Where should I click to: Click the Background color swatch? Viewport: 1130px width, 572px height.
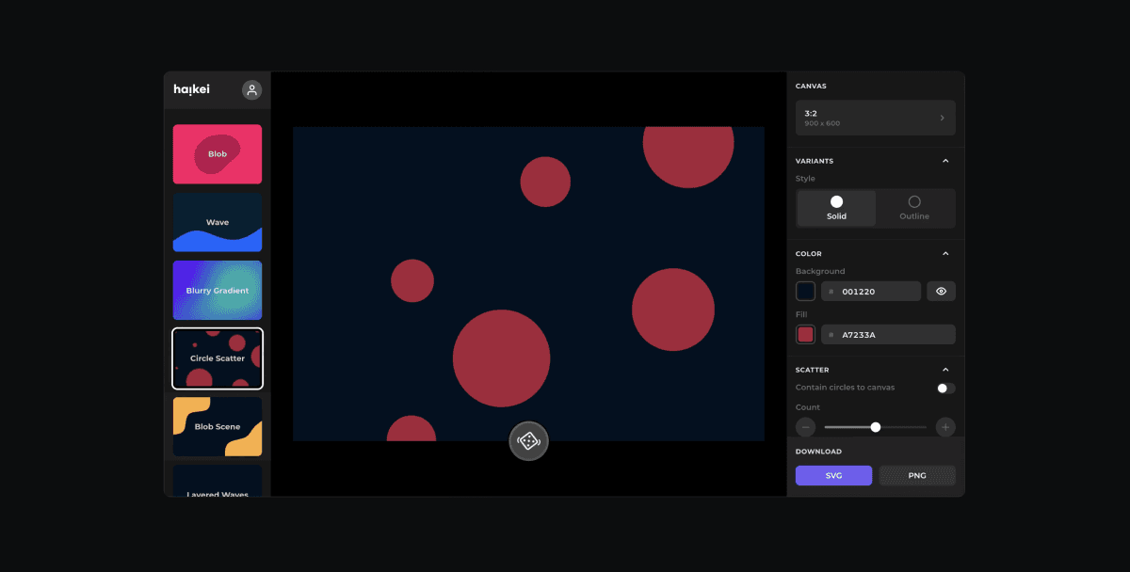[x=805, y=292]
